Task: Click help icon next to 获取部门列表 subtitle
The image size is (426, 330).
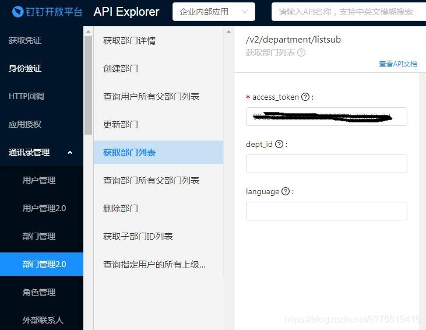Action: point(301,52)
